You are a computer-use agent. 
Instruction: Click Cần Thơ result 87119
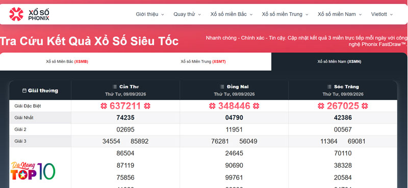[125, 166]
